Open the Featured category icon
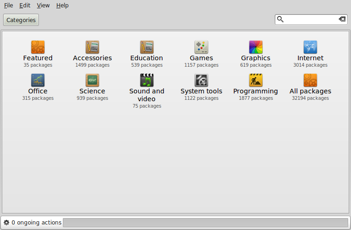The height and width of the screenshot is (230, 351). click(x=38, y=47)
